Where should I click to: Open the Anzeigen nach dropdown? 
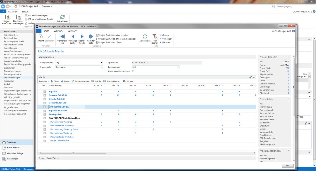[101, 62]
